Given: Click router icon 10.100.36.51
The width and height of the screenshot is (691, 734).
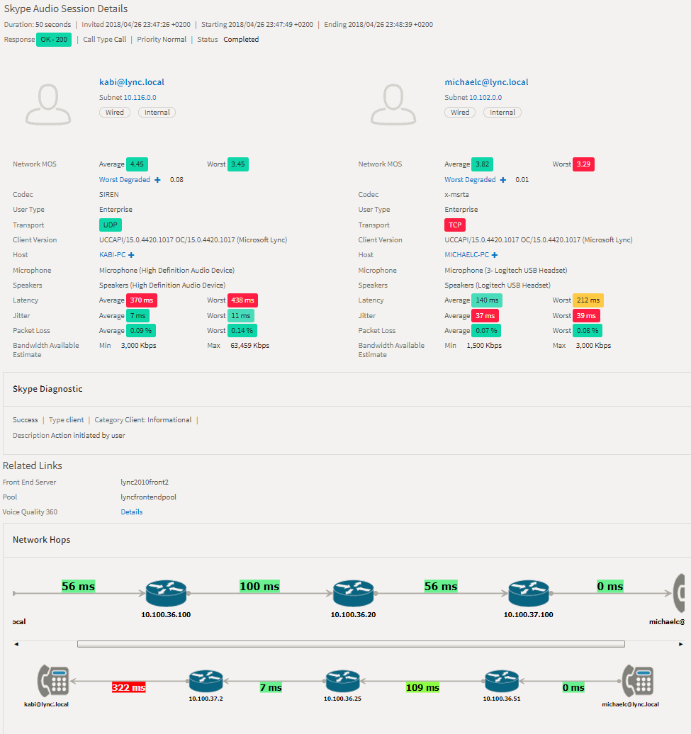Looking at the screenshot, I should pos(502,681).
